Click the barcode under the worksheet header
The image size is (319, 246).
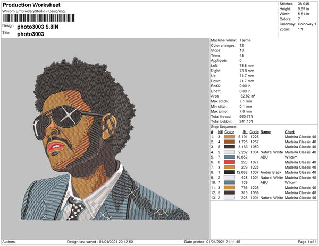(x=39, y=18)
